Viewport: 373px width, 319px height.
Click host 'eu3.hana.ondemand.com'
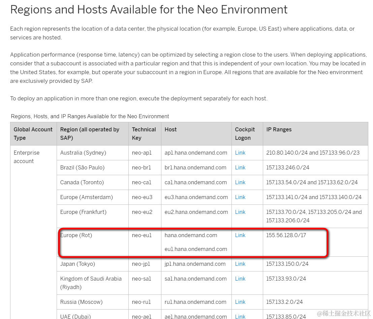(x=196, y=197)
